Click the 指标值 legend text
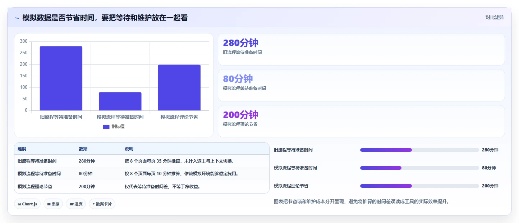The width and height of the screenshot is (519, 223). click(118, 127)
